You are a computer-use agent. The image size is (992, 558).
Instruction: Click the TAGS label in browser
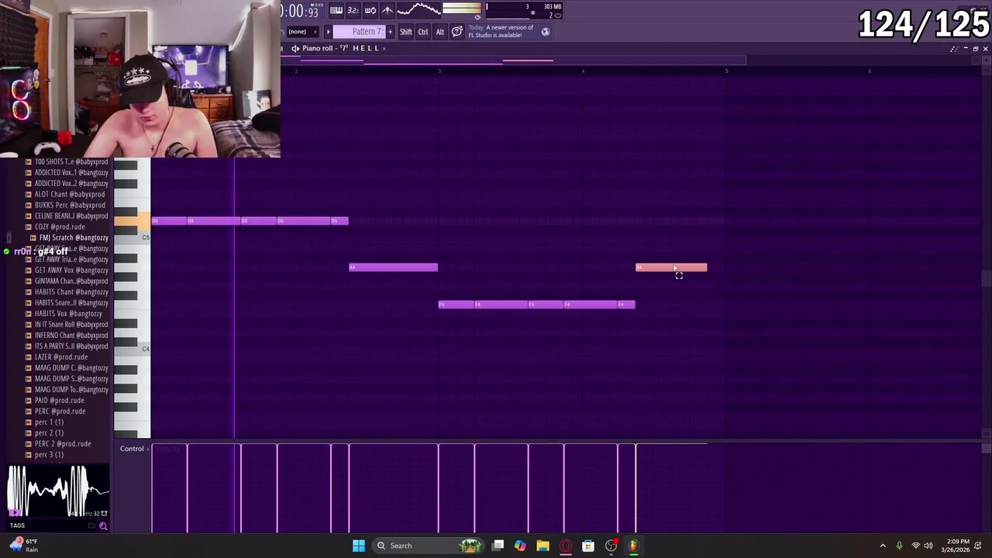(x=17, y=525)
